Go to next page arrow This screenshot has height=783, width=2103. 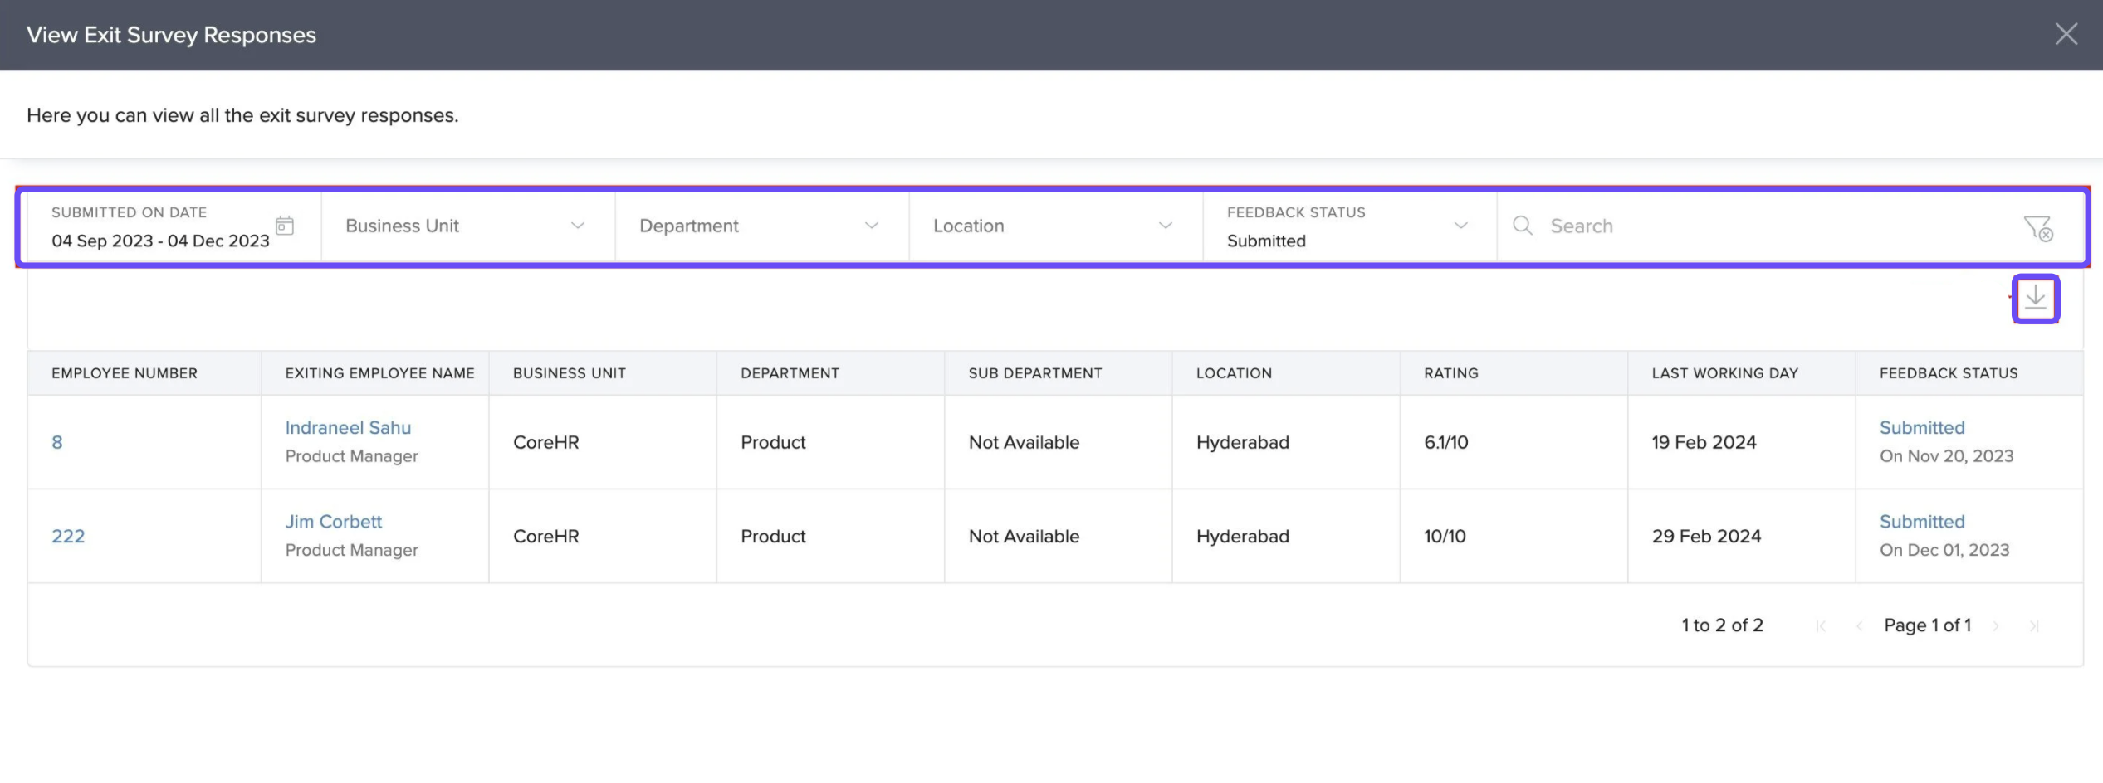click(x=1996, y=626)
